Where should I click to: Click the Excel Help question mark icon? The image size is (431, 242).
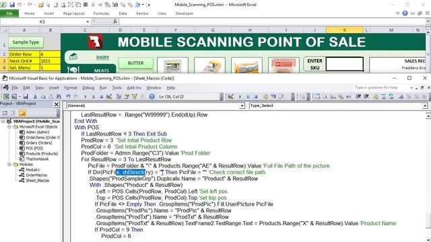[405, 13]
